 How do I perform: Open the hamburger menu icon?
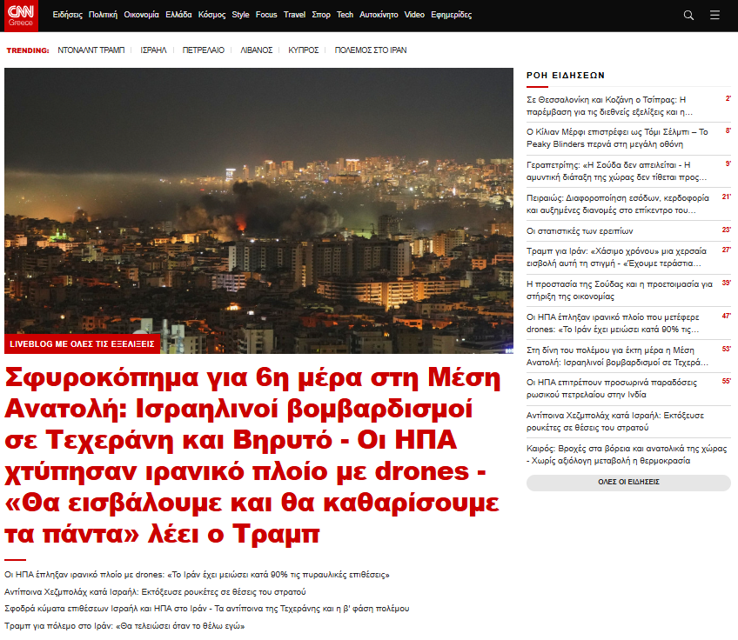pos(715,15)
